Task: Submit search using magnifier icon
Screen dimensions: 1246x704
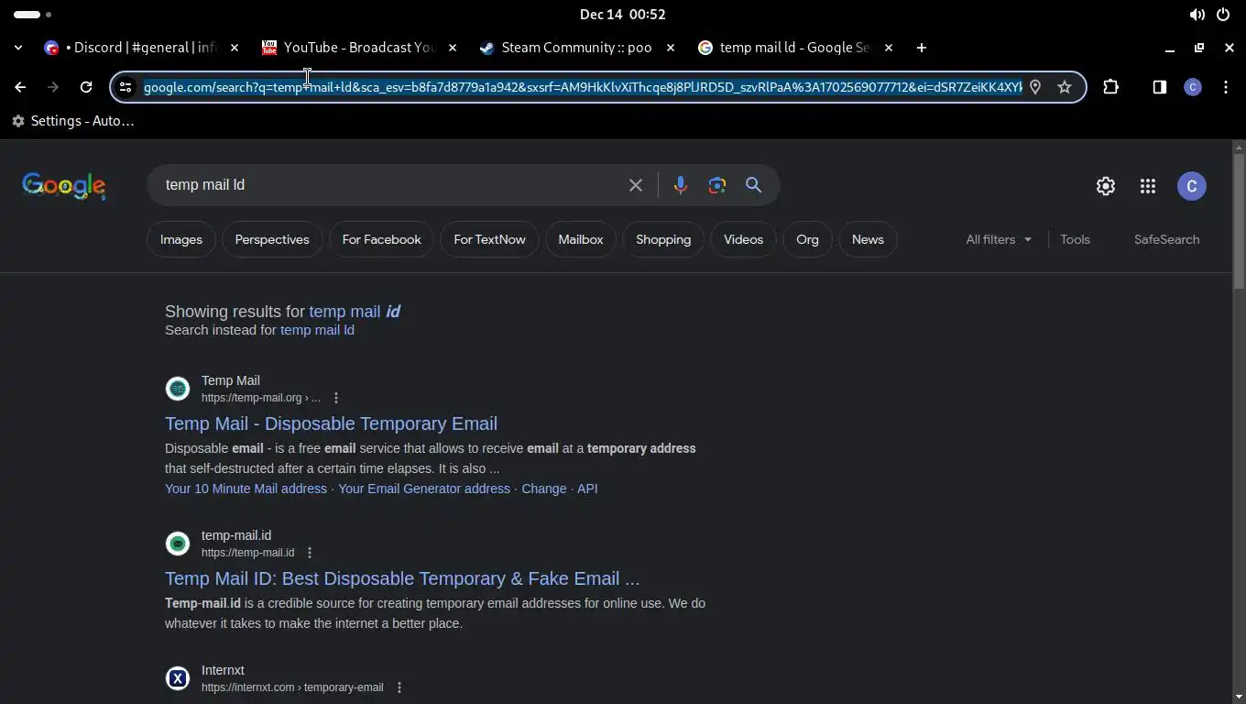Action: click(x=754, y=185)
